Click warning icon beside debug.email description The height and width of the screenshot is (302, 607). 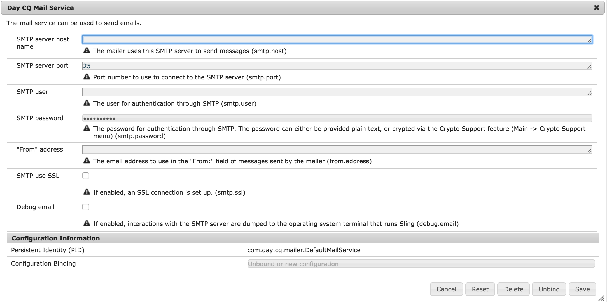click(x=87, y=223)
